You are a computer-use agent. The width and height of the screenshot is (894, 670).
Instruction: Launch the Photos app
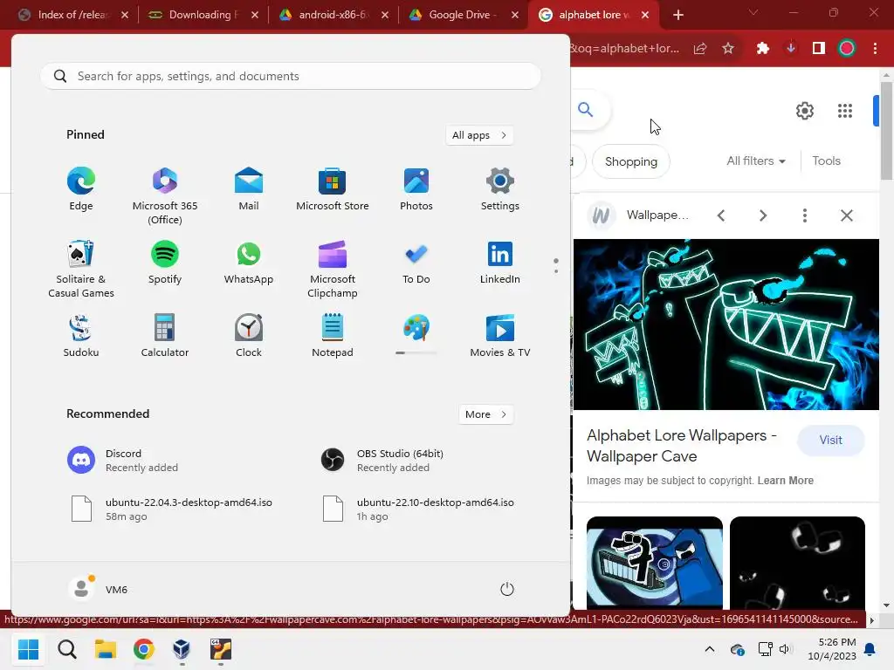coord(416,189)
